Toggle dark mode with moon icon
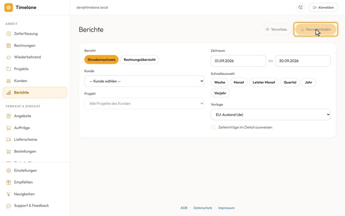Viewport: 345px width, 216px height. 300,7
